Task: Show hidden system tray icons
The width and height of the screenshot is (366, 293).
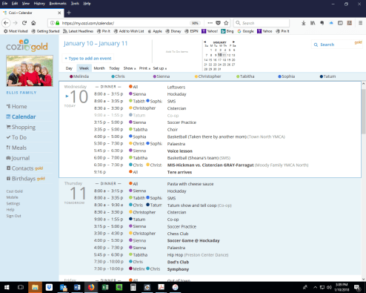Action: point(315,287)
